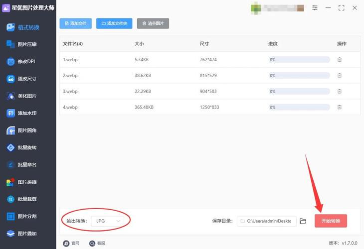
Task: Click the user avatar in title bar
Action: [x=255, y=8]
